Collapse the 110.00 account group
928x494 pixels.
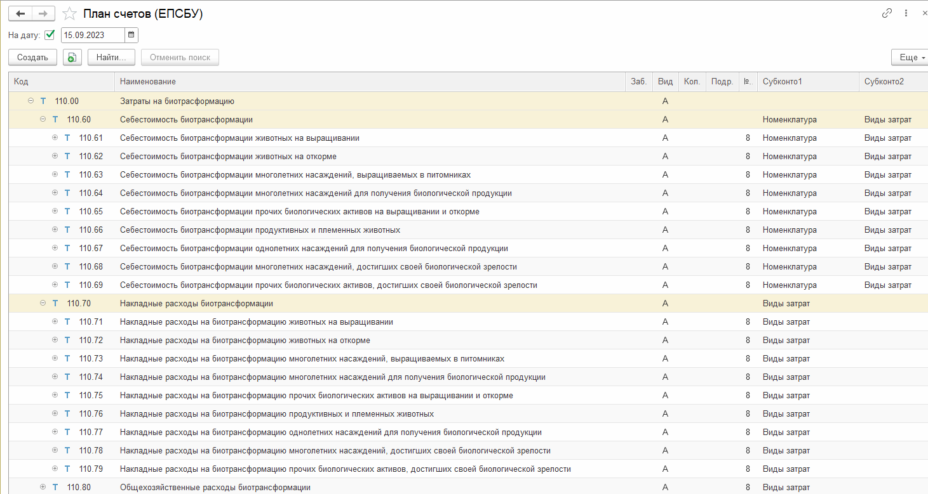click(x=30, y=101)
